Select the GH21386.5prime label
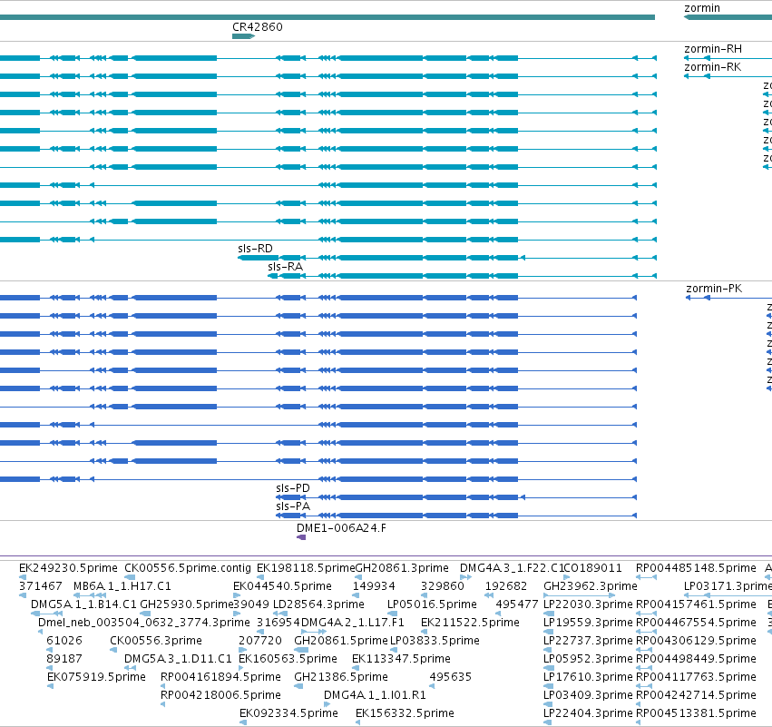This screenshot has height=727, width=772. [341, 677]
